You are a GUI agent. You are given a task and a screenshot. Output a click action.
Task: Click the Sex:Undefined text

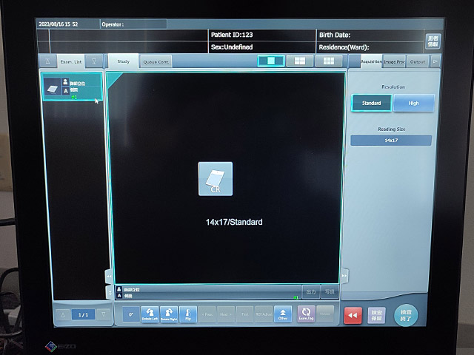[x=232, y=47]
